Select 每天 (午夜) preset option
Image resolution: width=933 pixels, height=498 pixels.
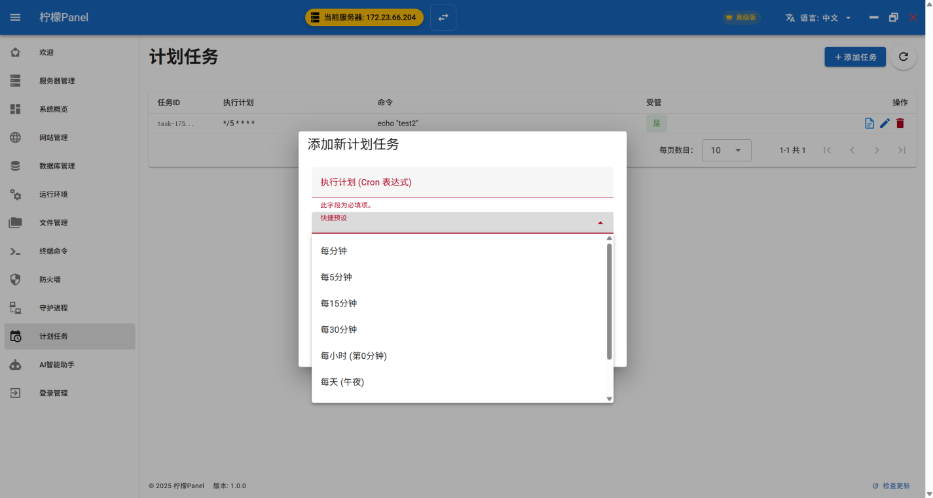[342, 382]
